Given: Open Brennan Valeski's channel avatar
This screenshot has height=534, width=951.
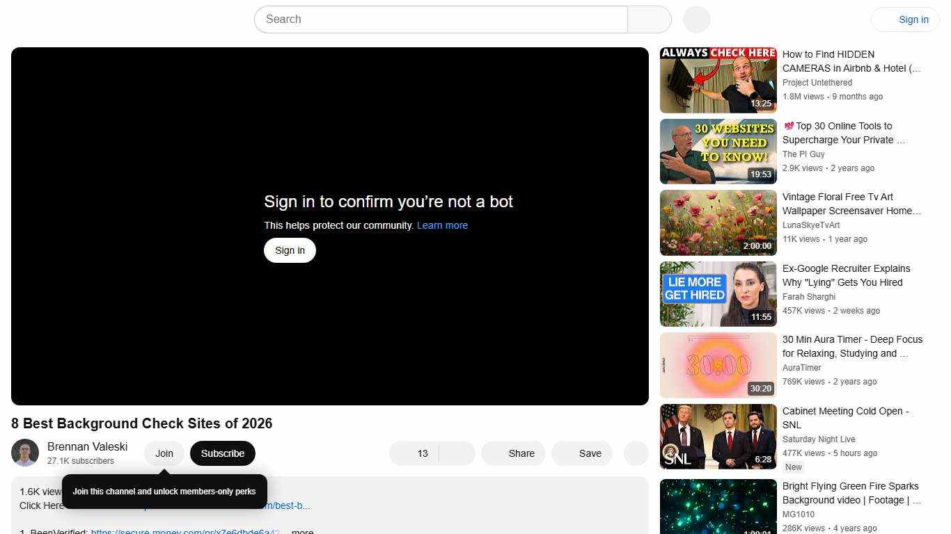Looking at the screenshot, I should pyautogui.click(x=25, y=453).
